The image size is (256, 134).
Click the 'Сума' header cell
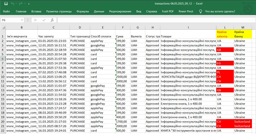click(123, 34)
